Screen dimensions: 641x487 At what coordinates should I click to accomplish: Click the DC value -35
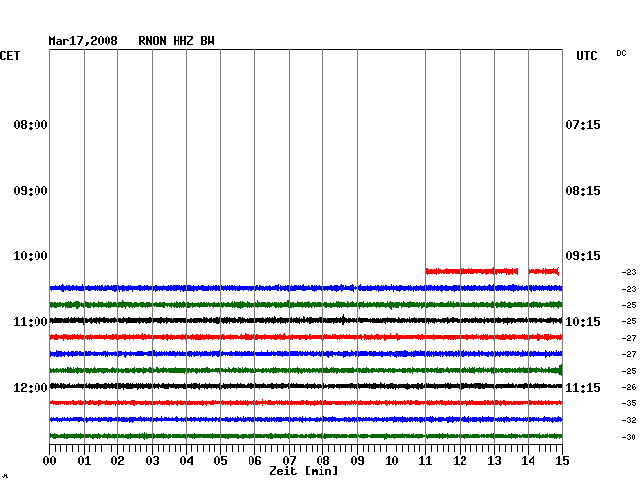(x=629, y=403)
